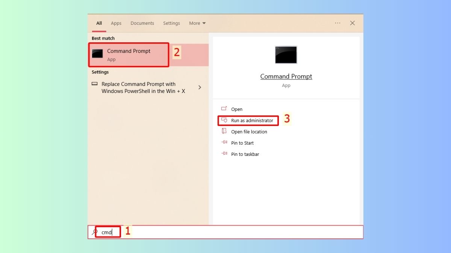Open the three-dot options menu
451x253 pixels.
[338, 23]
